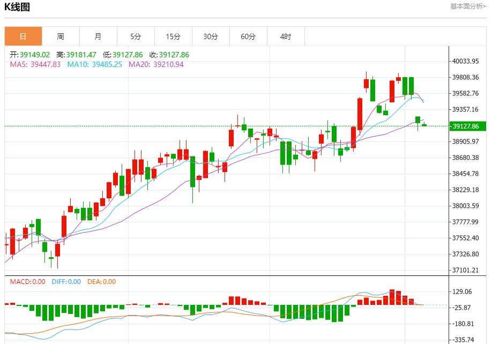Click the DIFF:0.00 indicator label
Screen dimensions: 492x344
[66, 282]
